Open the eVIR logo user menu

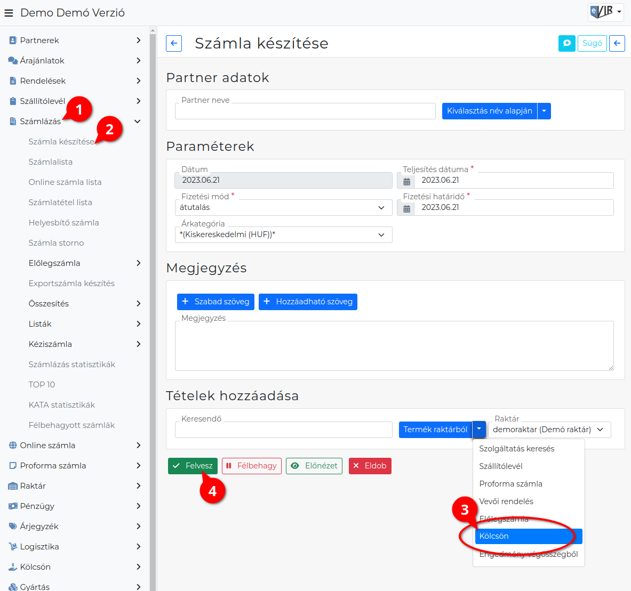[x=605, y=12]
